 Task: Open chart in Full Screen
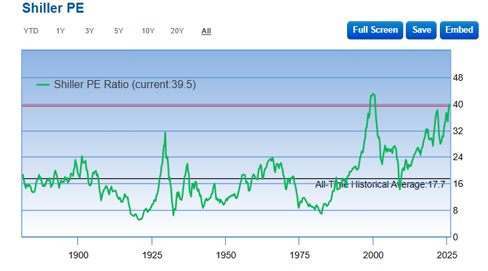[375, 30]
